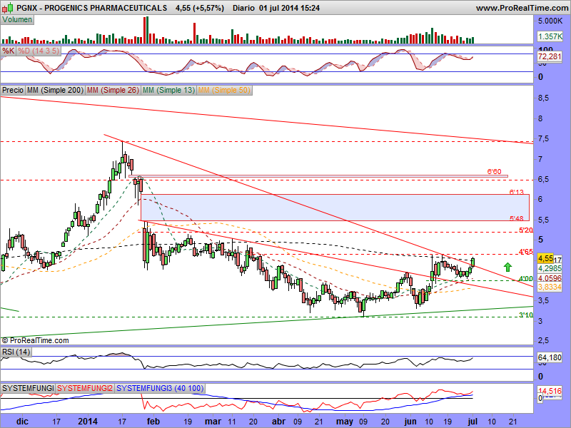Open the RSI (14) indicator label

click(x=16, y=352)
